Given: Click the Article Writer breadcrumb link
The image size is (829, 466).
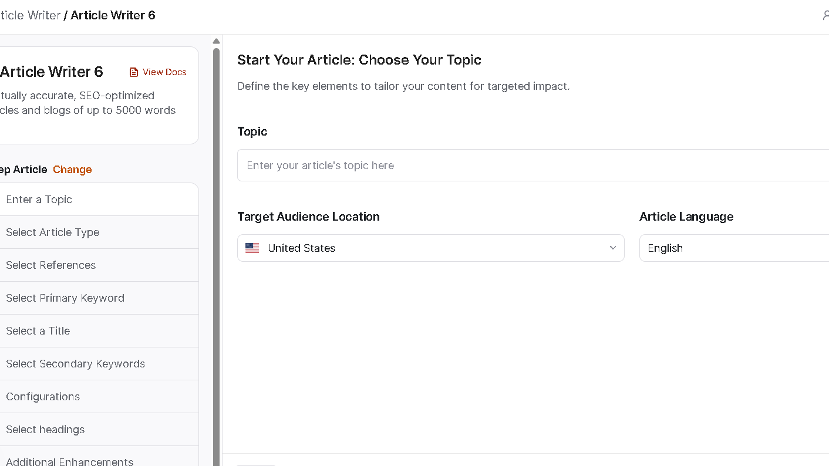Looking at the screenshot, I should click(31, 15).
